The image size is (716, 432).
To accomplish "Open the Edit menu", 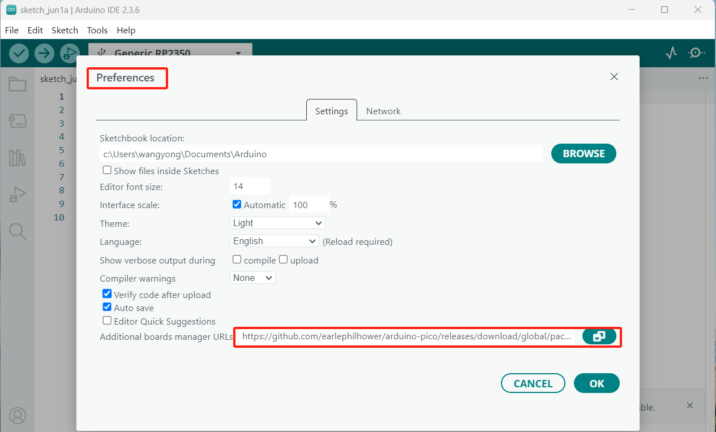I will tap(35, 30).
